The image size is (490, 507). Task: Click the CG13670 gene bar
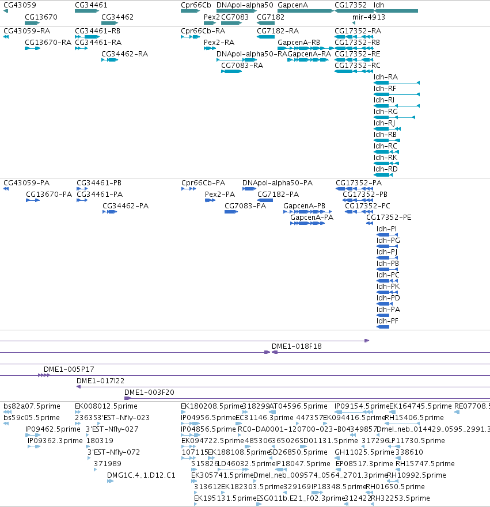tap(32, 23)
